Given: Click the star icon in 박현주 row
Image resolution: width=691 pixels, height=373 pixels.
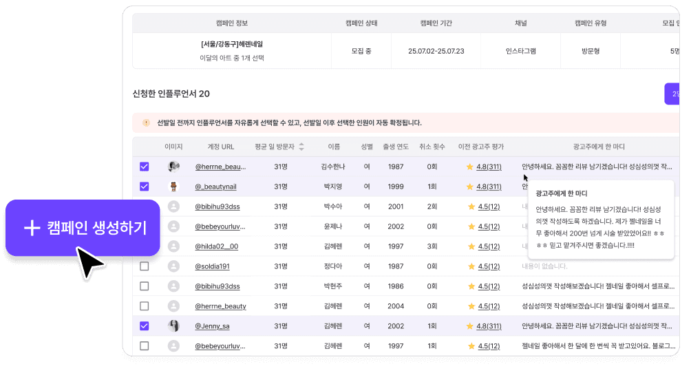Looking at the screenshot, I should tap(471, 286).
